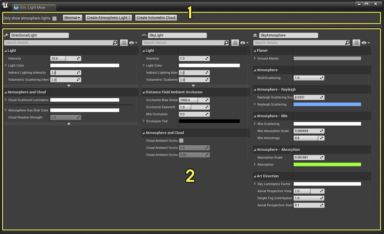This screenshot has width=384, height=234.
Task: Click the Create Volumetric Cloud button
Action: point(156,17)
